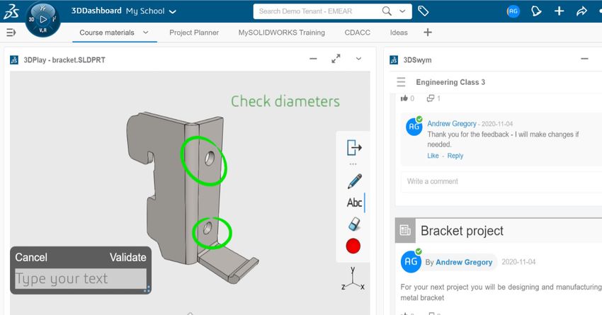
Task: Click the XYZ axis triad
Action: tap(353, 279)
